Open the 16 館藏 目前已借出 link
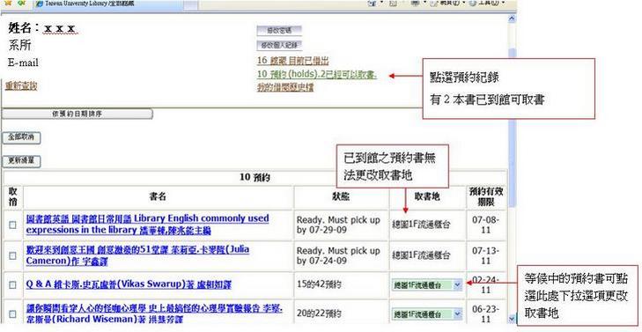 292,61
